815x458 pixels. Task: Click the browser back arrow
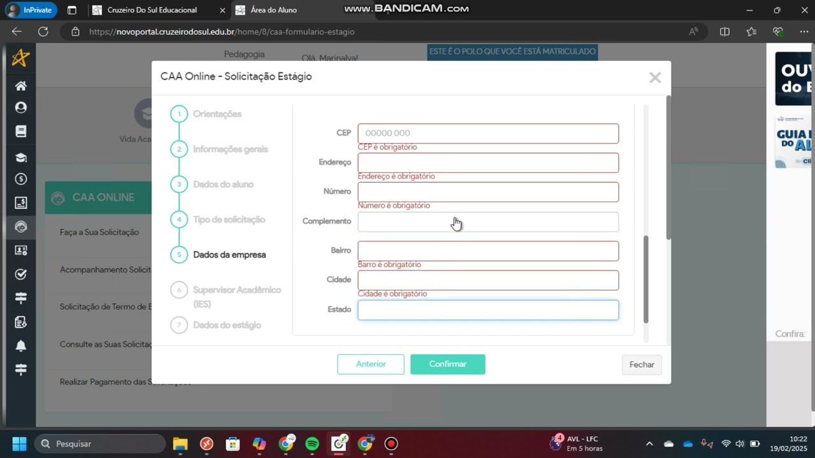point(17,31)
